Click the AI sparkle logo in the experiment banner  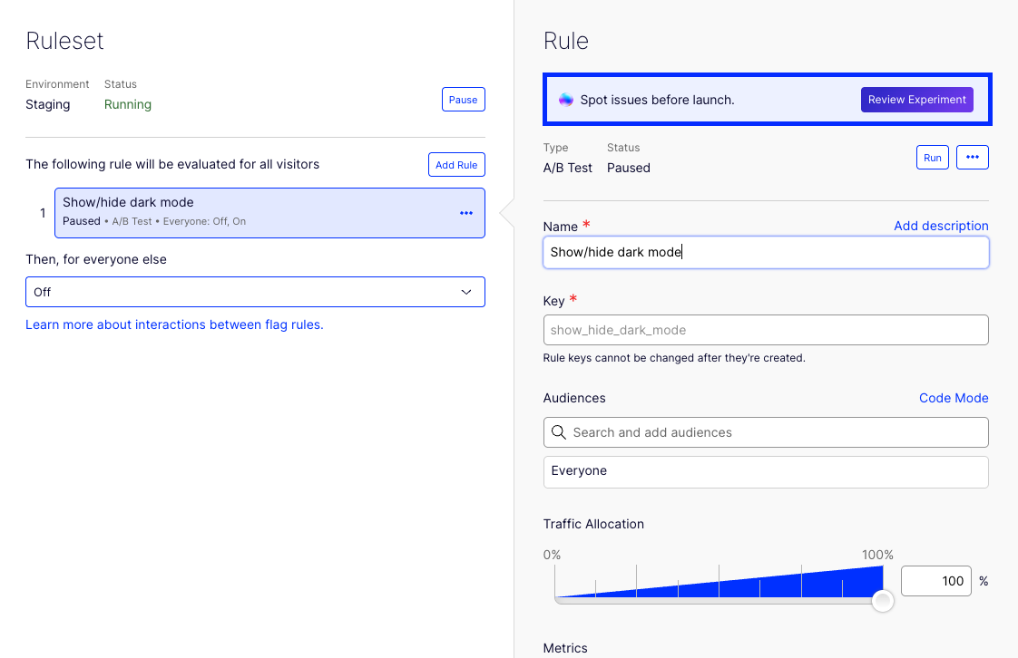565,99
